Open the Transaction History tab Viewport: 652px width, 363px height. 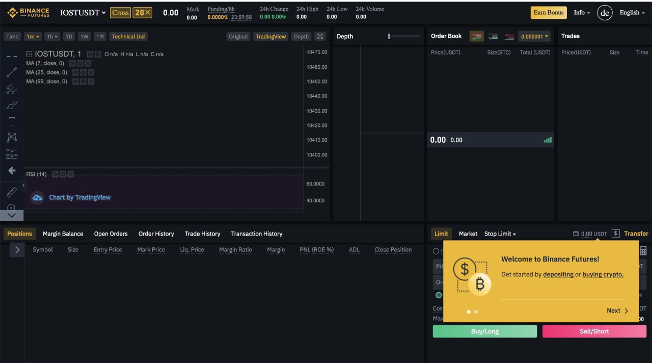pos(257,234)
